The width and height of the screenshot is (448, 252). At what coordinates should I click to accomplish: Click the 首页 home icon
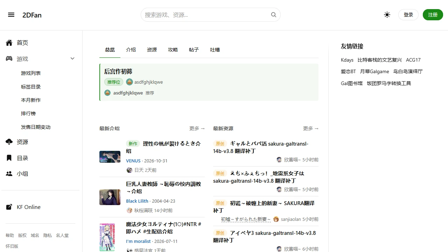(9, 43)
